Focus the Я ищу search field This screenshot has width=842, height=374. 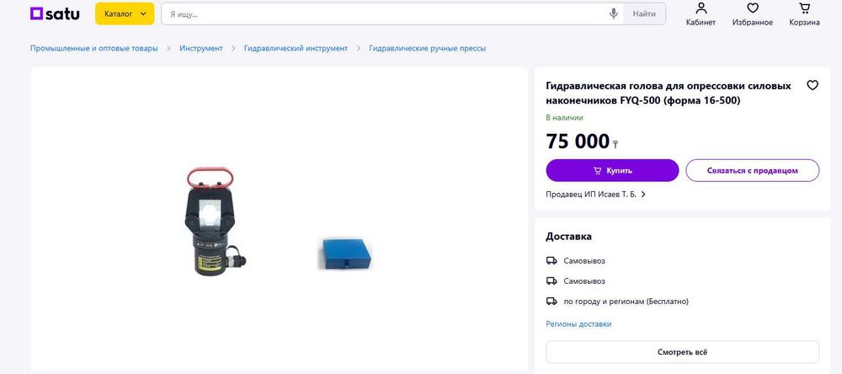pyautogui.click(x=385, y=14)
